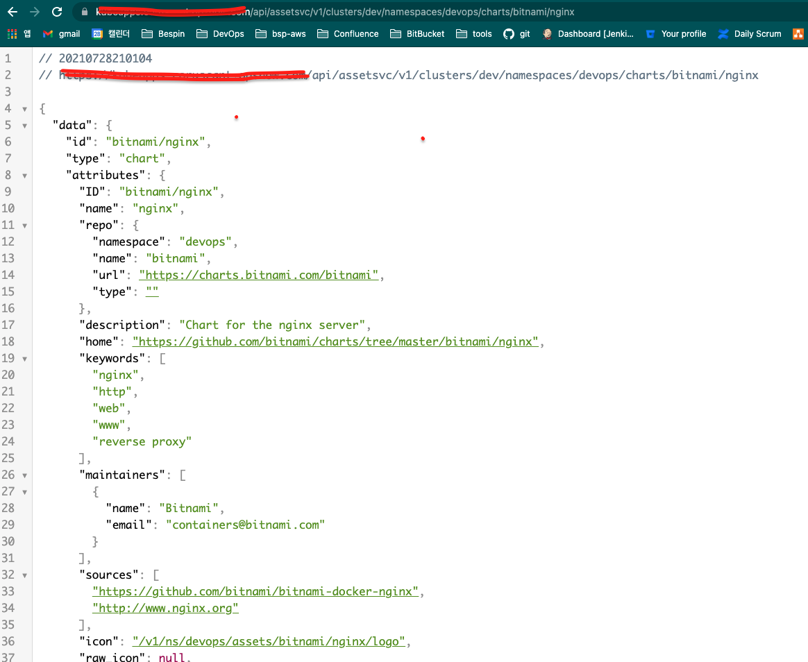Collapse the root JSON object on line 4

click(x=26, y=108)
